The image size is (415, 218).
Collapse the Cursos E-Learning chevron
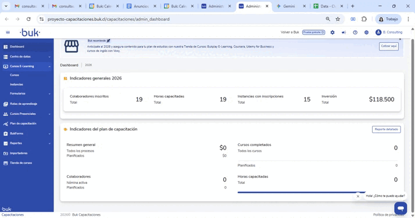pyautogui.click(x=49, y=67)
